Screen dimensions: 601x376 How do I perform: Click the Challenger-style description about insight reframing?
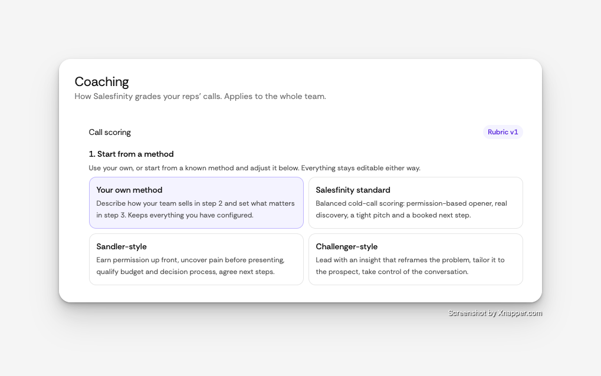[x=410, y=266]
